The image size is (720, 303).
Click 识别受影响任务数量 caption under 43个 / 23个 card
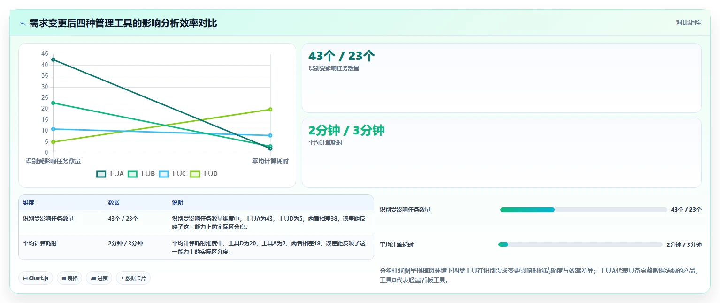click(x=334, y=68)
